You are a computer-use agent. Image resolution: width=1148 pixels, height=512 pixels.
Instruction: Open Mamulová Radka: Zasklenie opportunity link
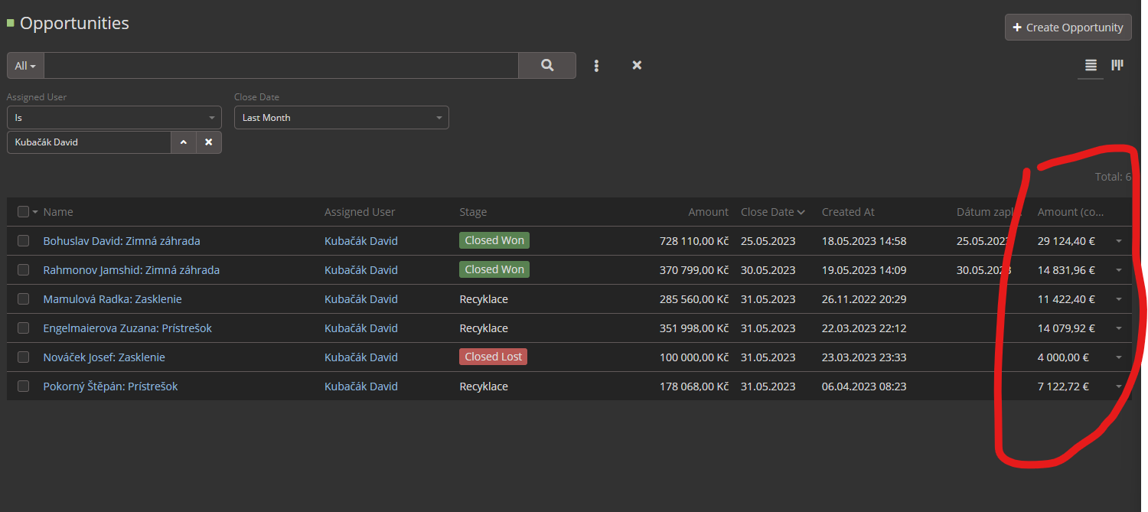pyautogui.click(x=113, y=299)
